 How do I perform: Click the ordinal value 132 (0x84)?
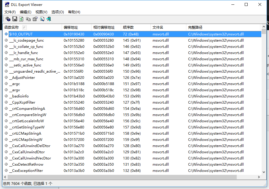pos(132,170)
